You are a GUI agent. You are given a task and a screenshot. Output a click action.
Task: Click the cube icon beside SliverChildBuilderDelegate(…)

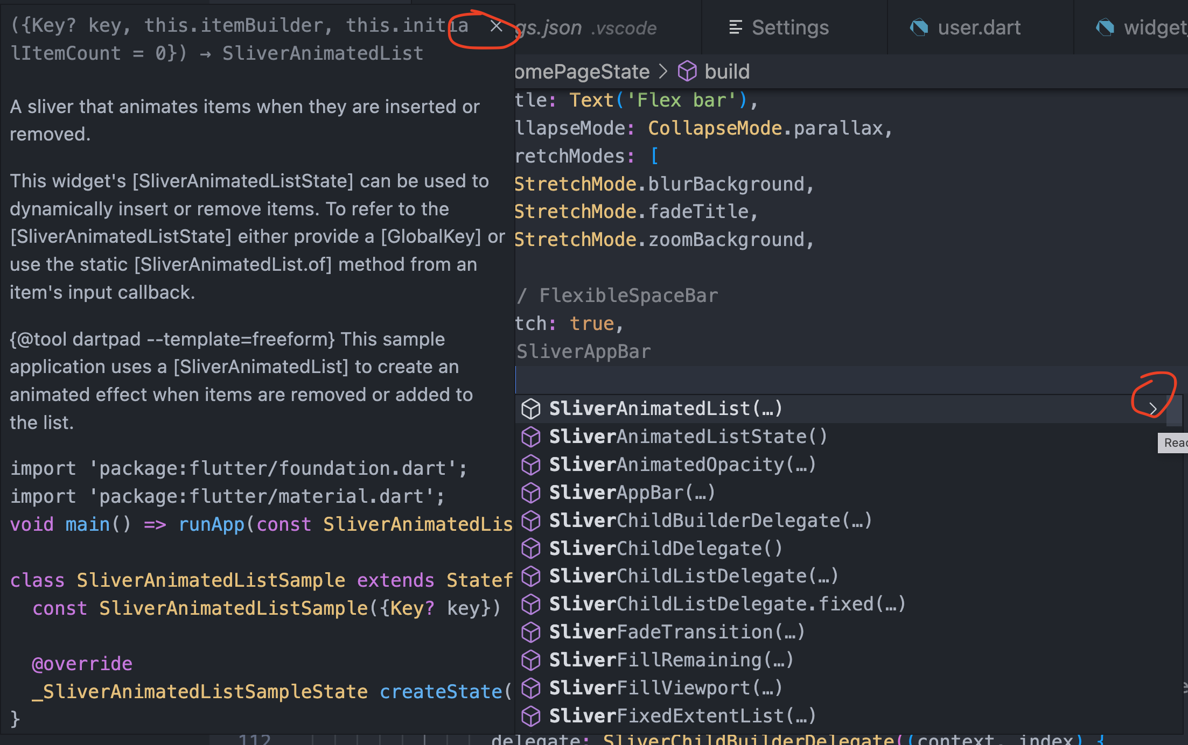(531, 521)
